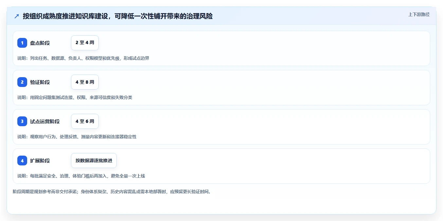443x221 pixels.
Task: Select the '试点运营阶段' stage title
Action: (45, 121)
